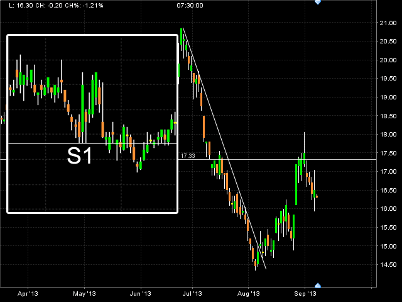Viewport: 402px width, 302px height.
Task: Click the 20.50 price axis label
Action: pos(388,42)
